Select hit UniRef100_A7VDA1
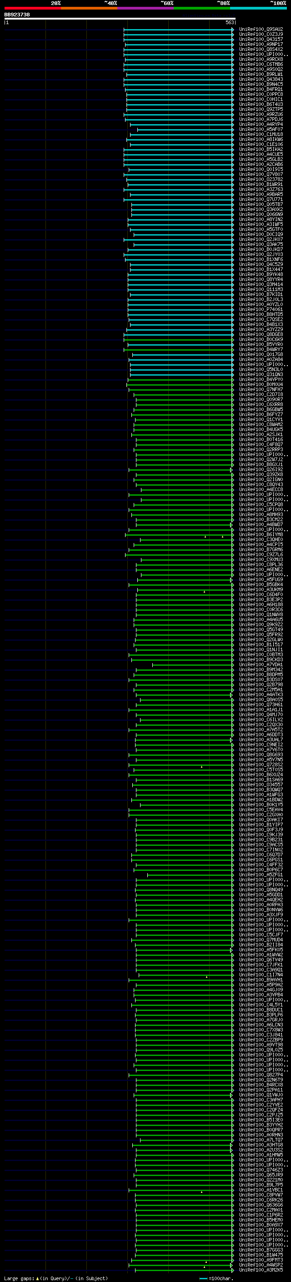Viewport: 291px width, 1282px height. coord(261,664)
